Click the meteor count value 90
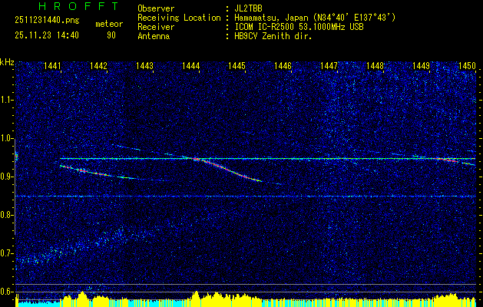This screenshot has width=483, height=307. [x=111, y=35]
